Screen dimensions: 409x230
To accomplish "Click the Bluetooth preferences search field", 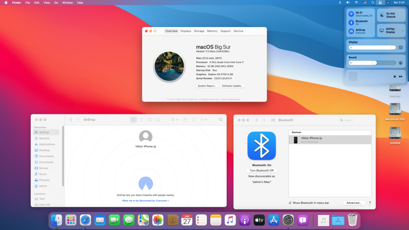I will coord(356,120).
